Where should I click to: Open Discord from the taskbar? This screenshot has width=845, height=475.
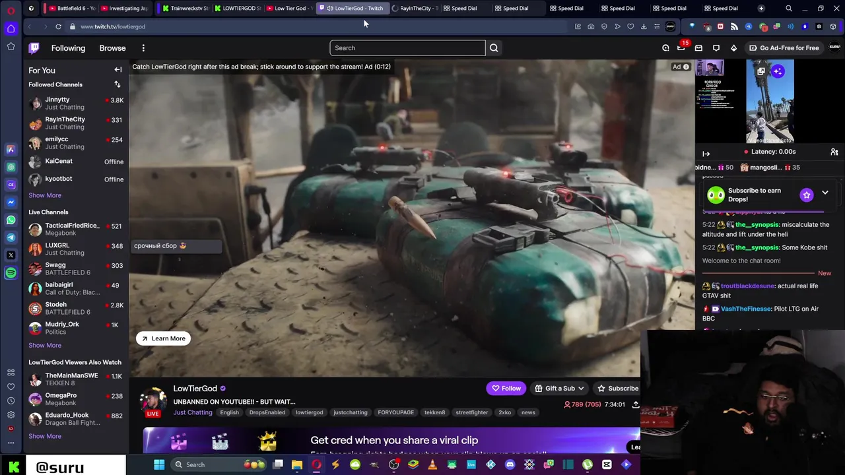[510, 464]
